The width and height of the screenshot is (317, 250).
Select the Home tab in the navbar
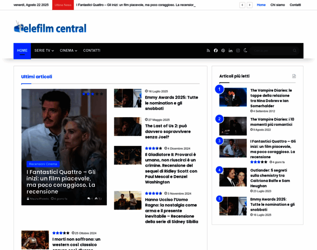(x=22, y=50)
